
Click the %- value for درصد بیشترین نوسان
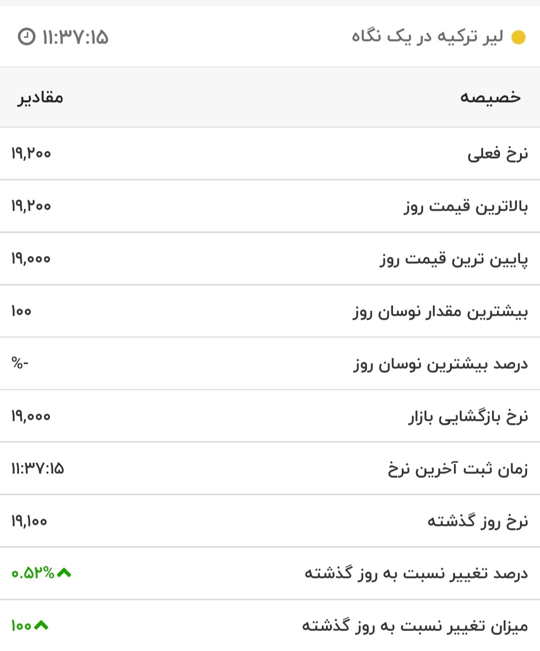click(20, 363)
